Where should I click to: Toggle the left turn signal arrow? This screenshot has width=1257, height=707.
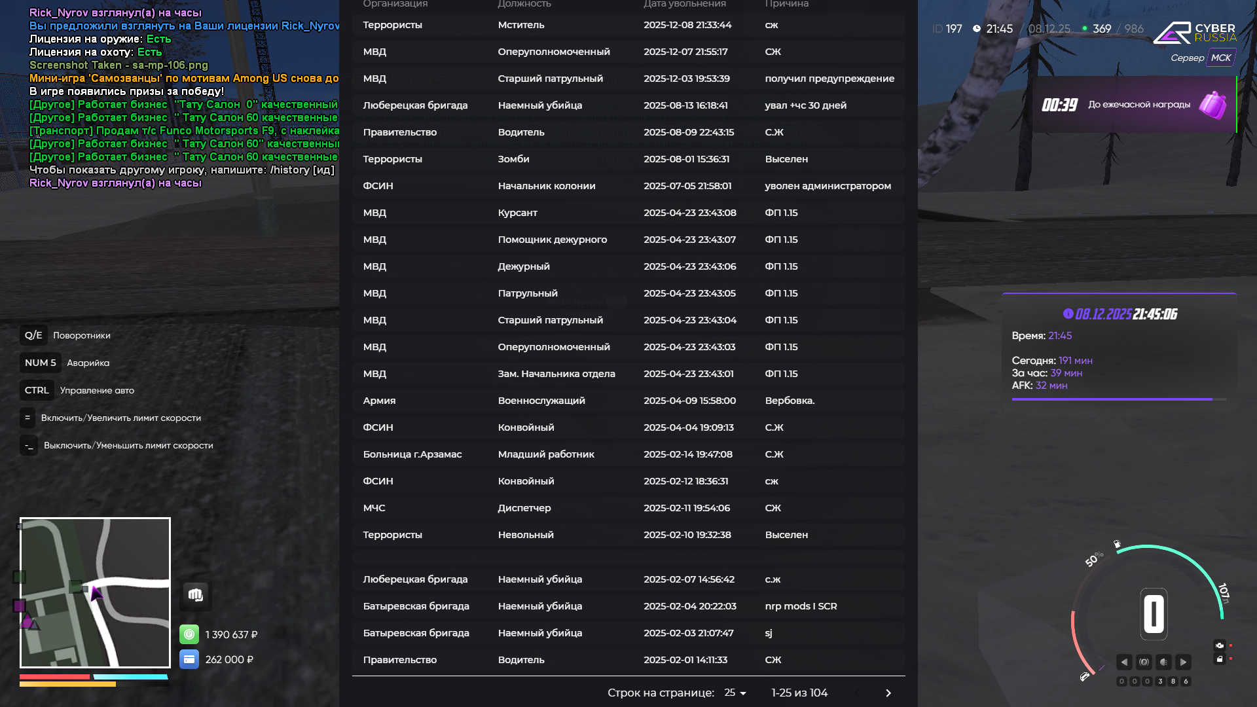click(1124, 662)
